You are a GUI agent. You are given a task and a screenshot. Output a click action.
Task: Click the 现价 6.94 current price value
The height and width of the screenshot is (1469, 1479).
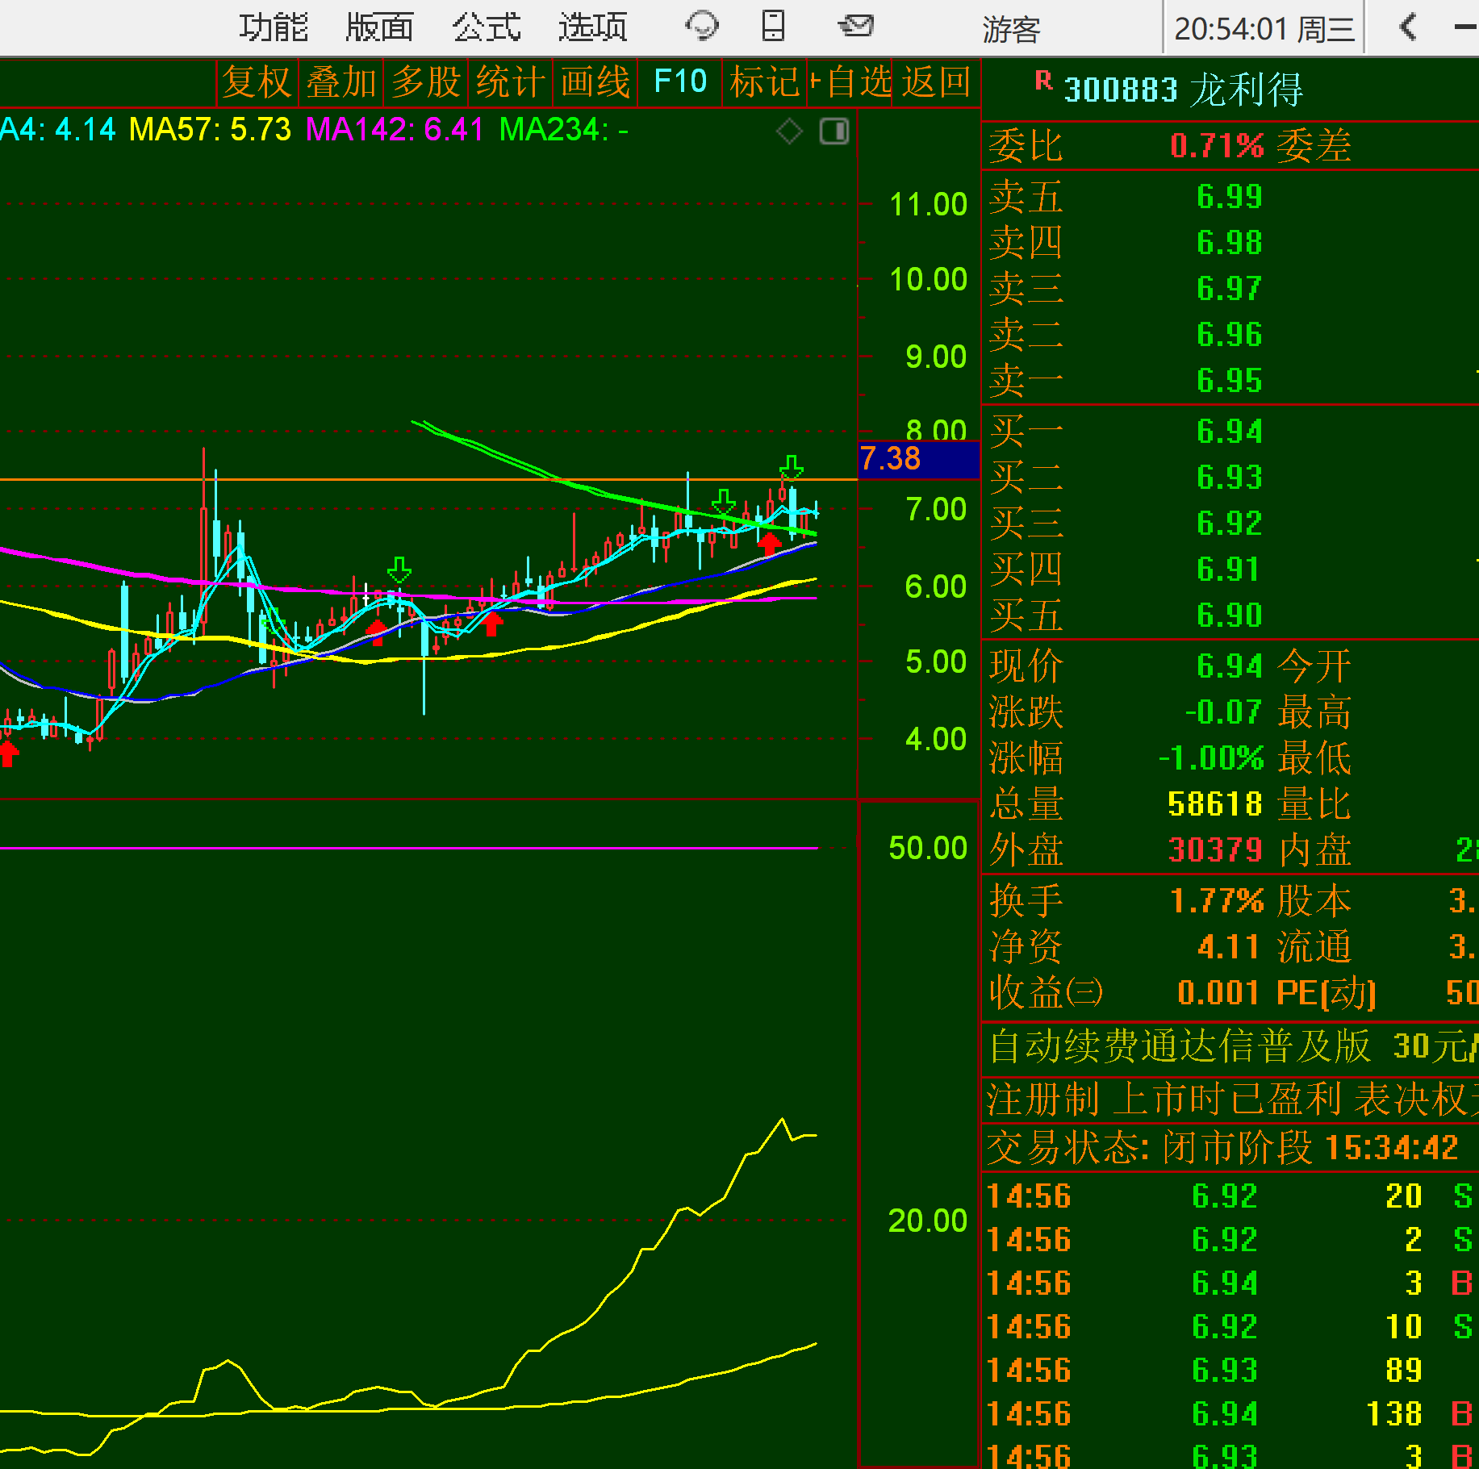click(1230, 666)
